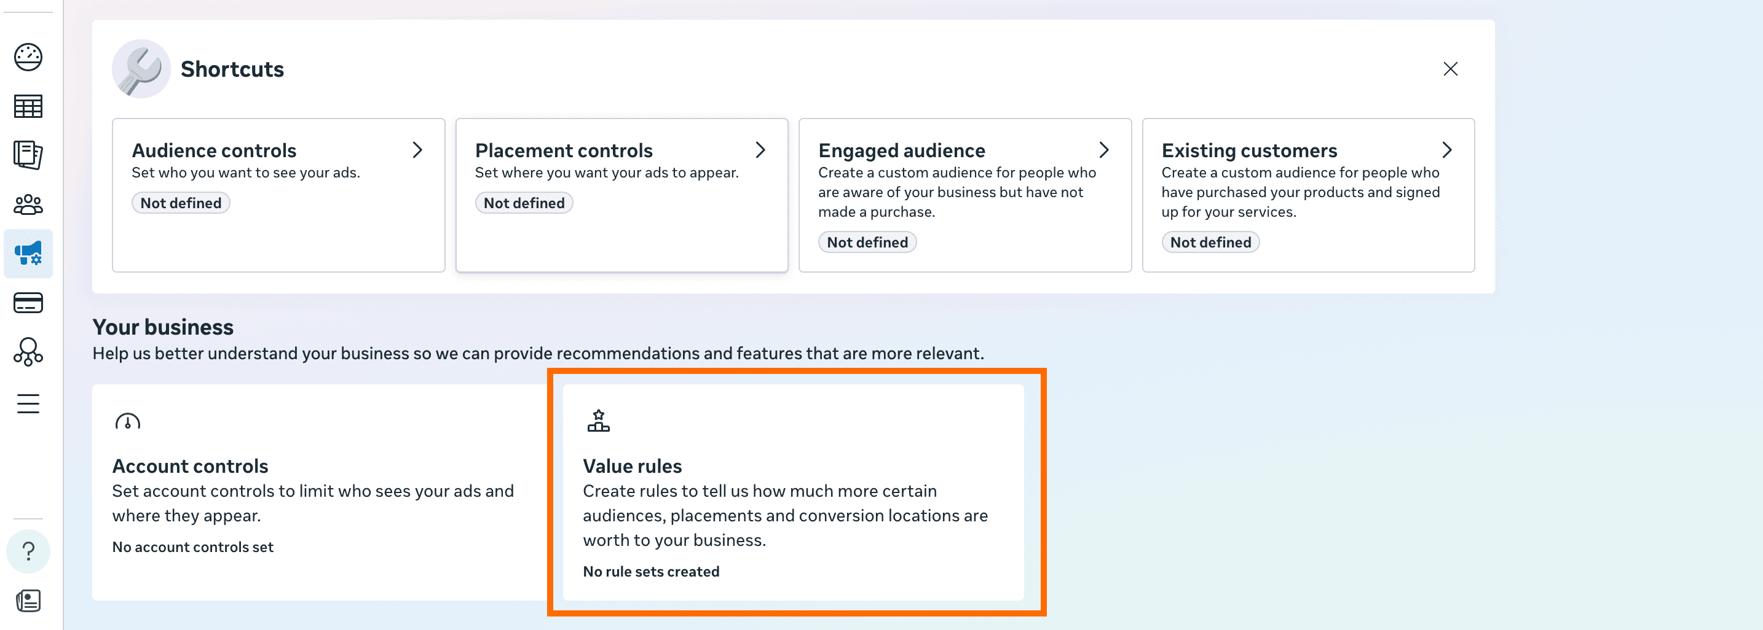Image resolution: width=1763 pixels, height=630 pixels.
Task: Open the all tools hamburger menu
Action: [x=28, y=404]
